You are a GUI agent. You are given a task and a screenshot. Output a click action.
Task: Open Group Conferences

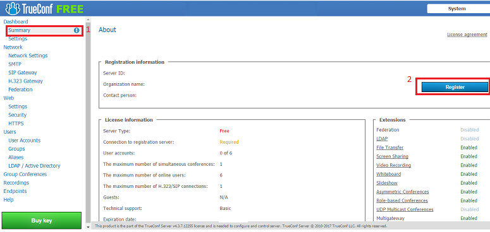(25, 175)
